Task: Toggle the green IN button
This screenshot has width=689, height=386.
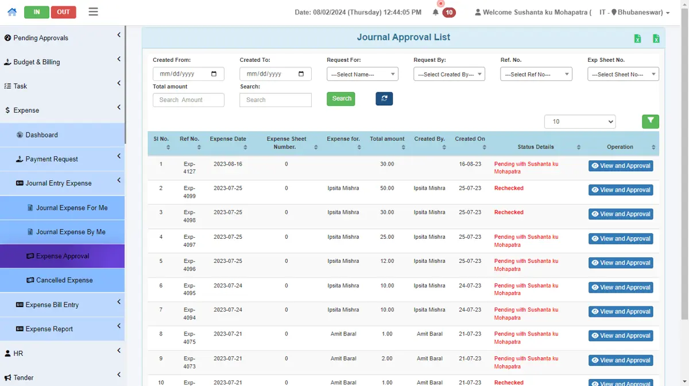Action: click(37, 12)
